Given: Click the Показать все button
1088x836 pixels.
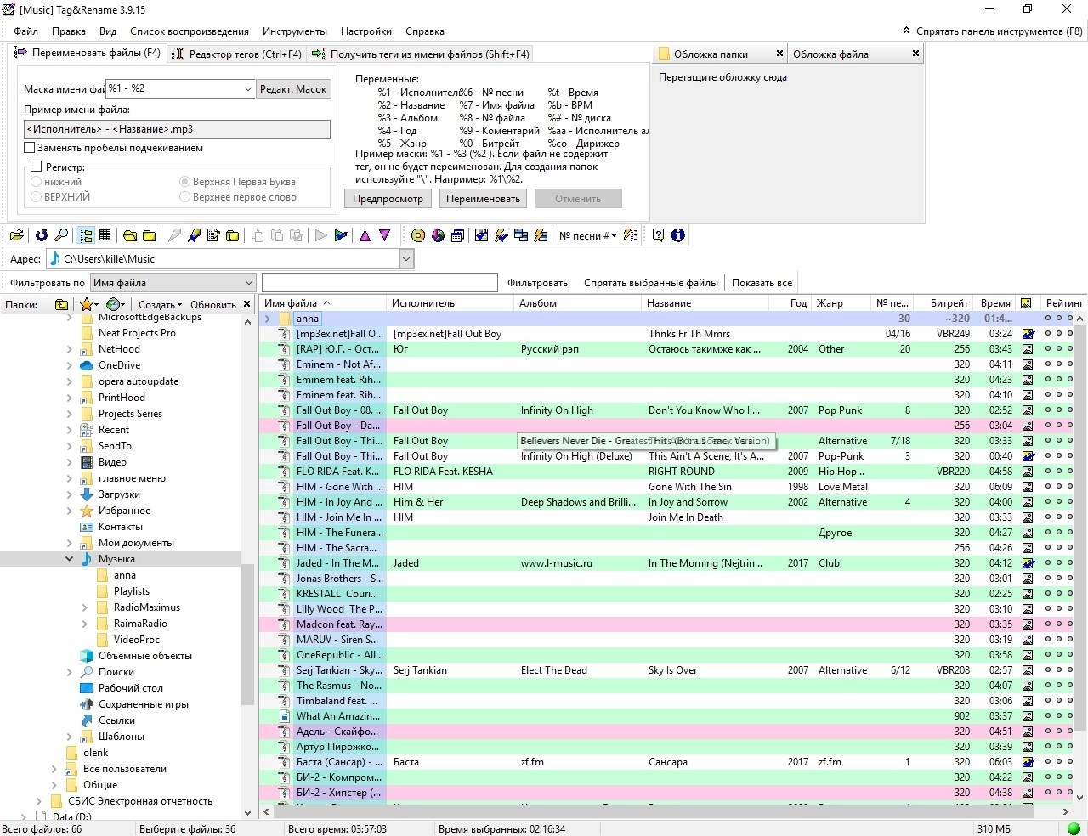Looking at the screenshot, I should tap(762, 283).
